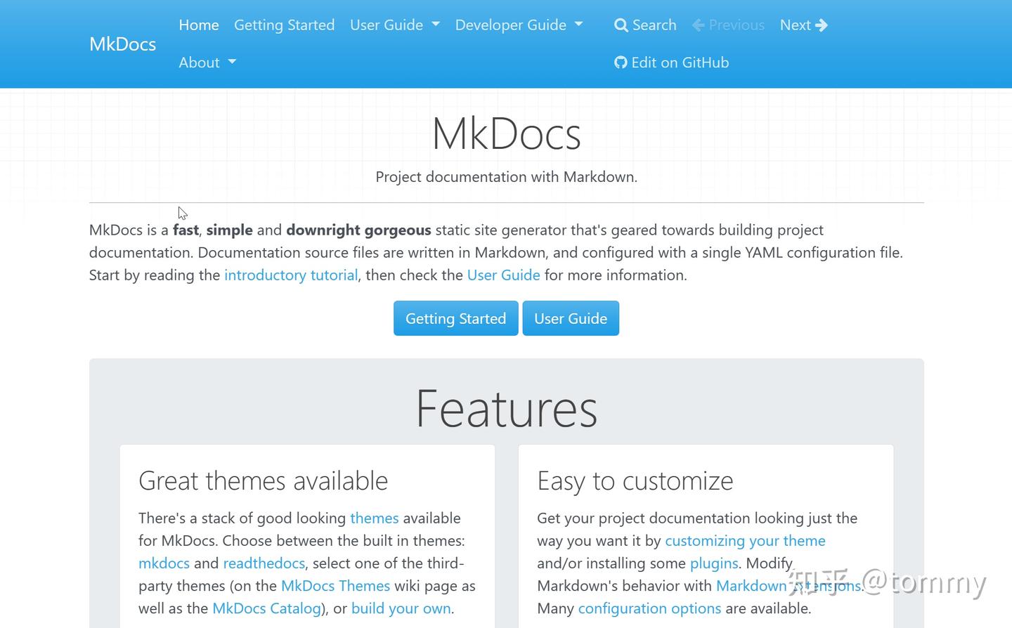Screen dimensions: 1012x628
Task: Open the Developer Guide navbar menu label
Action: click(511, 25)
